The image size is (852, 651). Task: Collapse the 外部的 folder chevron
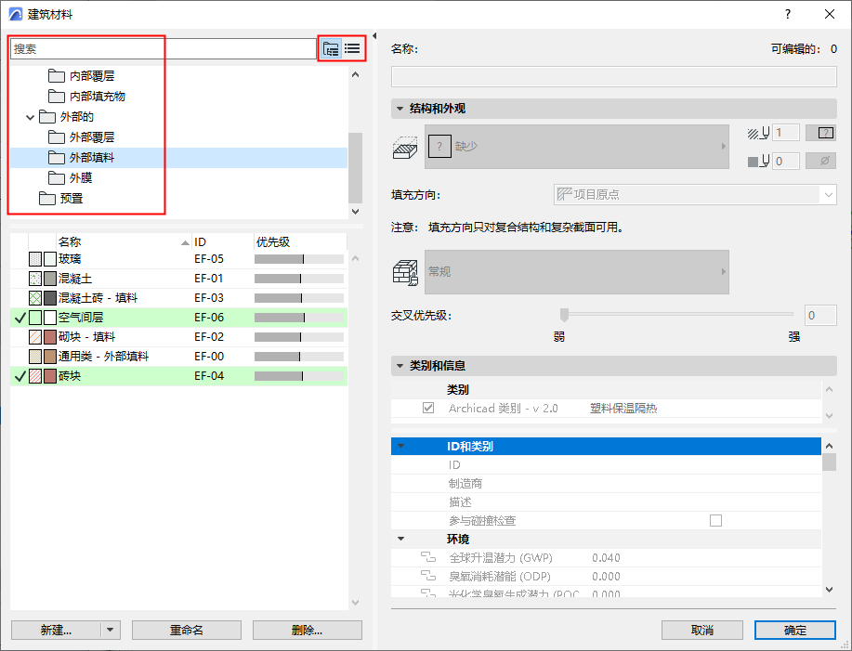[x=31, y=117]
